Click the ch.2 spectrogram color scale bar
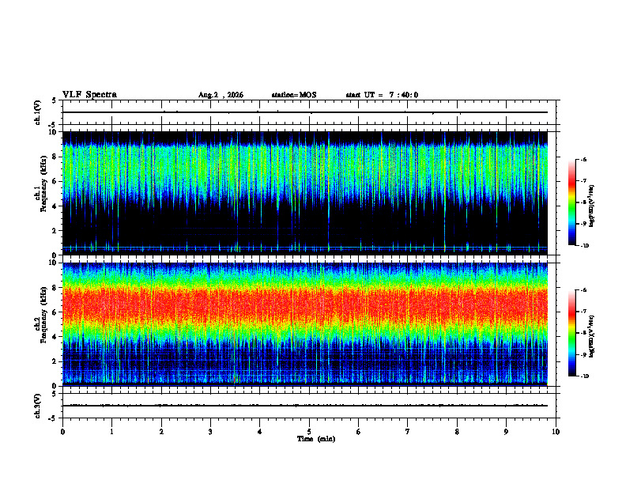Image resolution: width=626 pixels, height=484 pixels. point(571,333)
